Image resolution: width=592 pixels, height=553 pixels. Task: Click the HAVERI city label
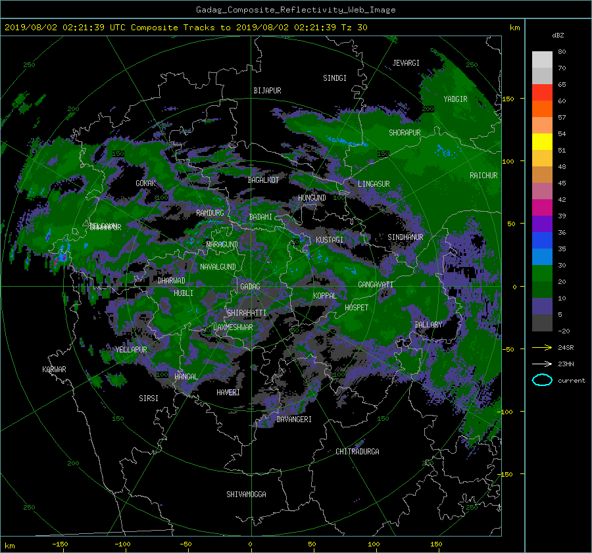pos(228,393)
